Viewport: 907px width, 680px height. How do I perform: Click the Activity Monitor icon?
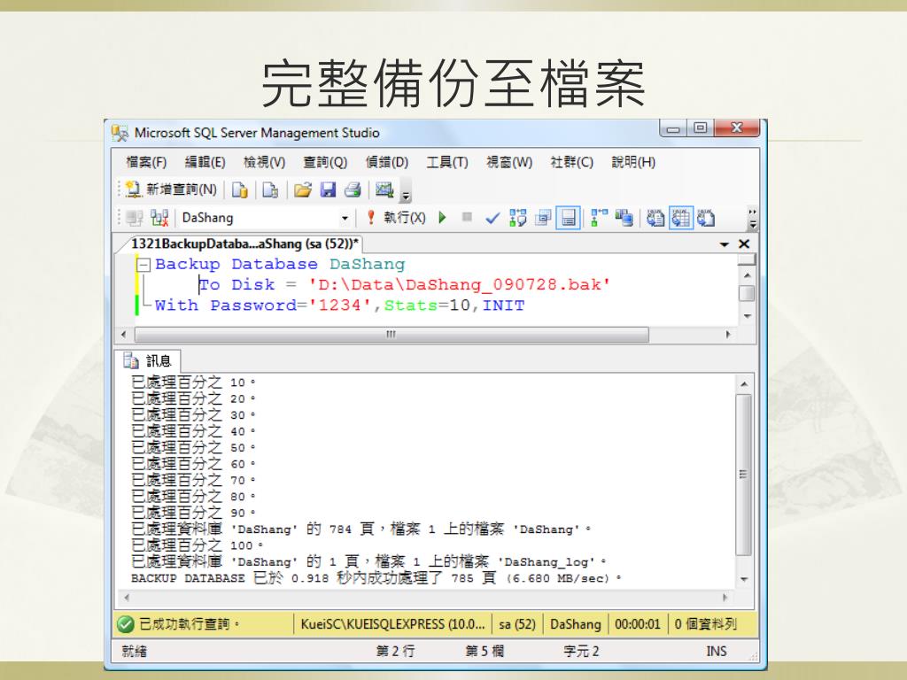(384, 189)
